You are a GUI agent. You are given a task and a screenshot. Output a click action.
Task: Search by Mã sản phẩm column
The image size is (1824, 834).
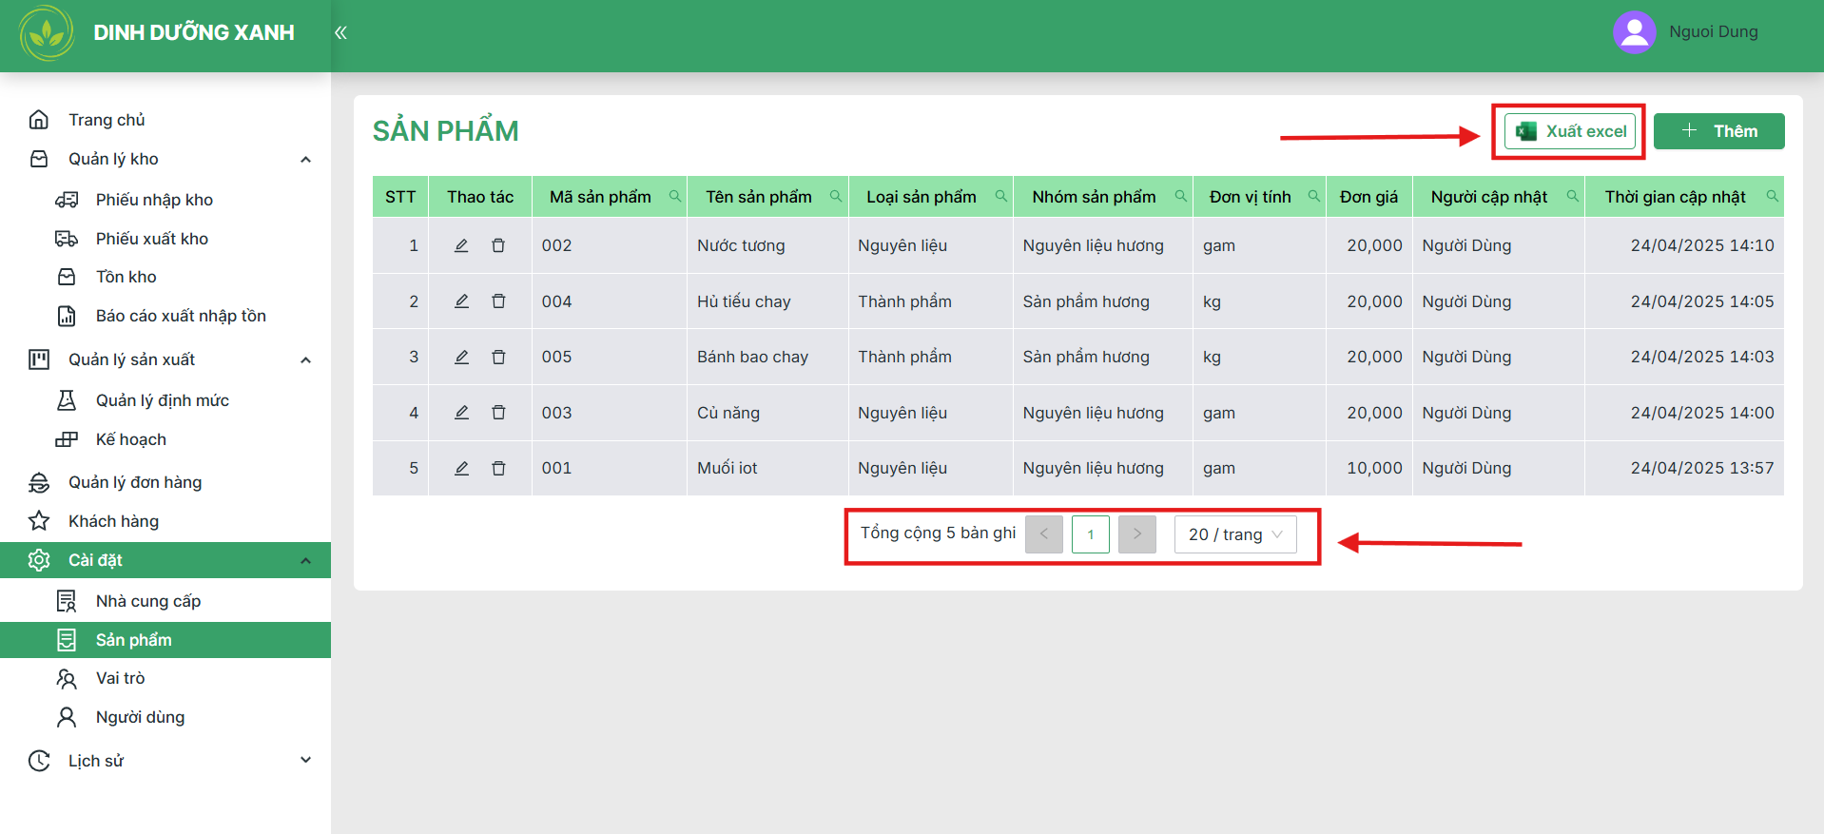[x=675, y=196]
